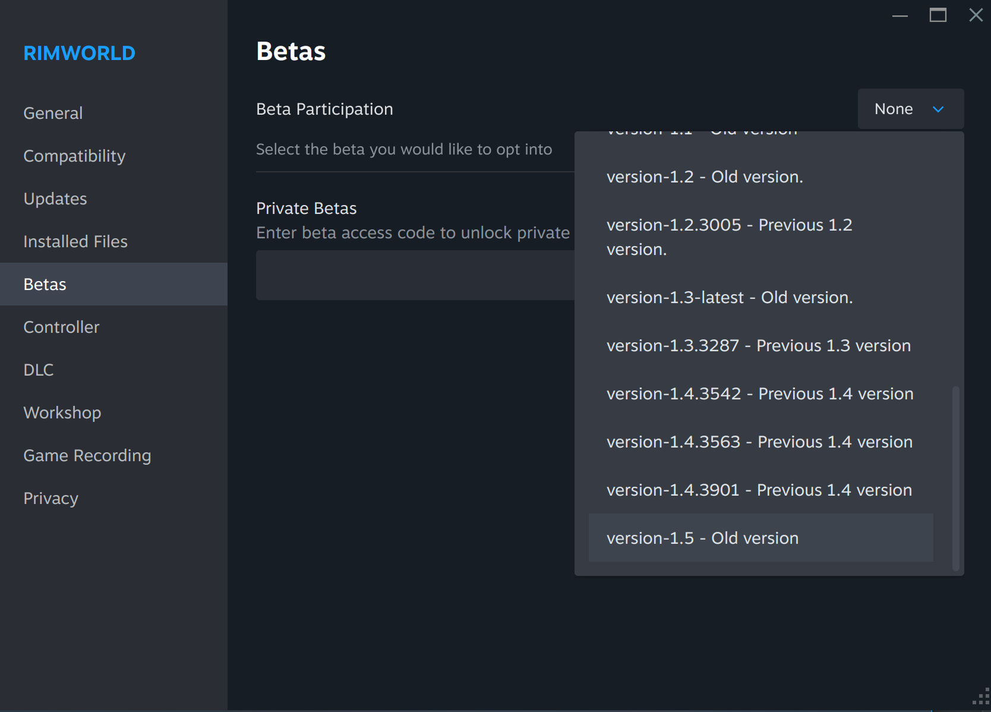Open the Controller tab

pyautogui.click(x=113, y=327)
